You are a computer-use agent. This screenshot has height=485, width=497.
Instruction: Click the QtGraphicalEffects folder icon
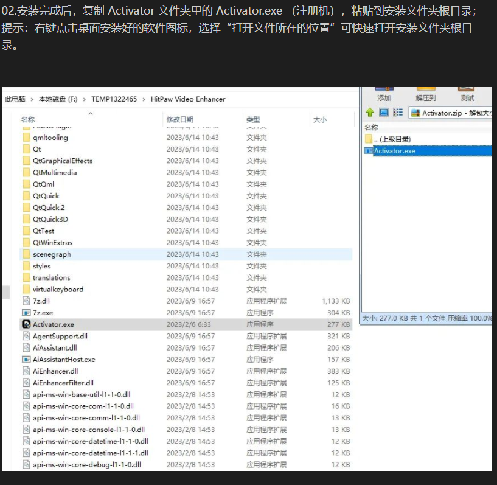pos(26,161)
